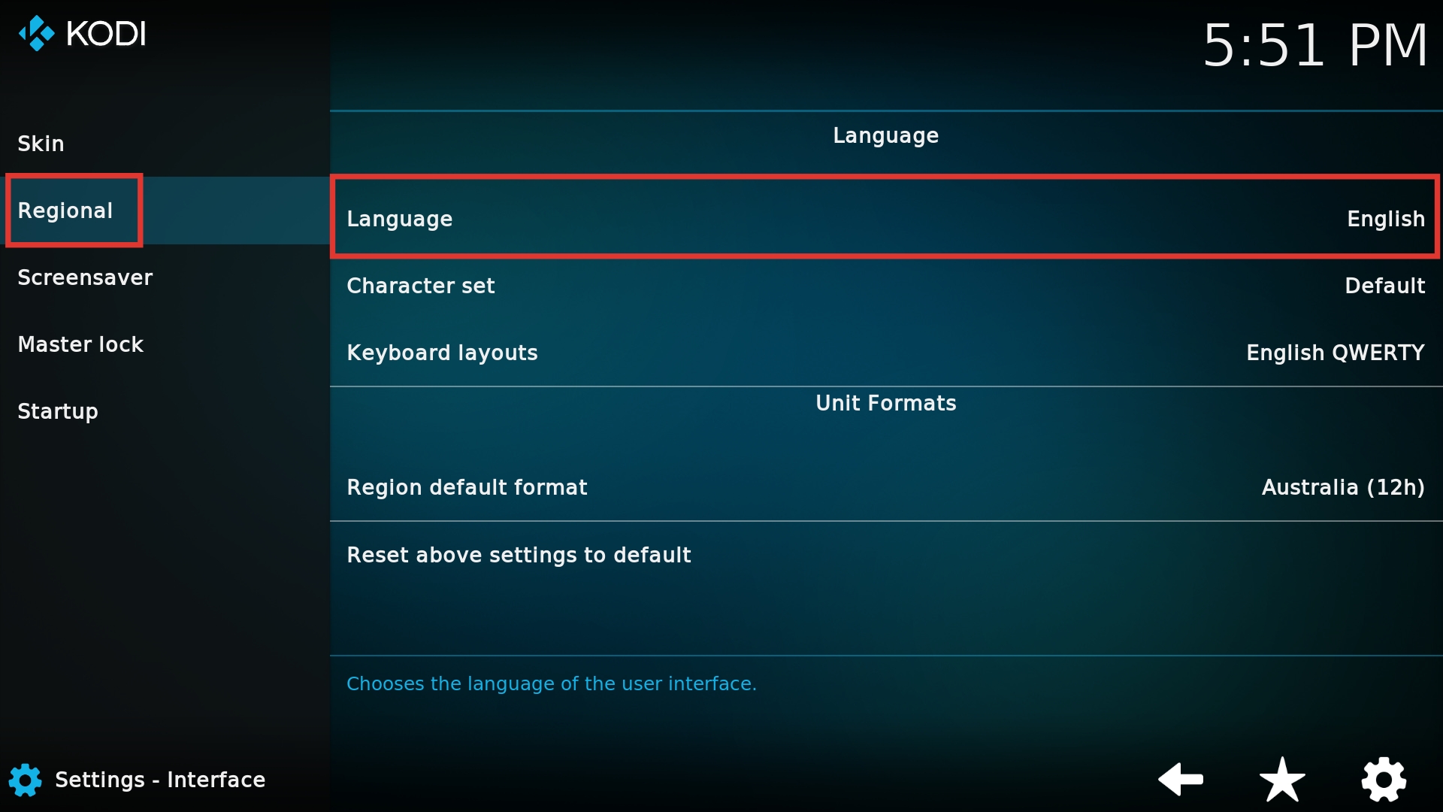Image resolution: width=1443 pixels, height=812 pixels.
Task: Click the bottom-right settings gear icon
Action: 1384,780
